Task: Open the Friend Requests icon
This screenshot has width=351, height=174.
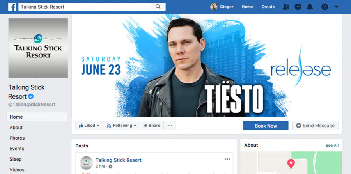Action: [286, 7]
